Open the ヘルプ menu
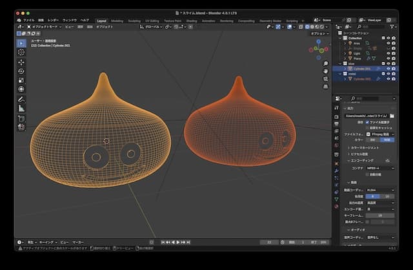413x270 pixels. (x=85, y=20)
